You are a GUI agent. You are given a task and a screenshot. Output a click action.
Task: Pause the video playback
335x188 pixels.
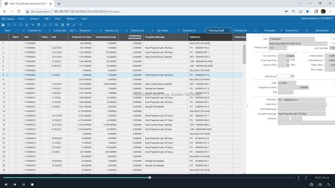pos(24,184)
